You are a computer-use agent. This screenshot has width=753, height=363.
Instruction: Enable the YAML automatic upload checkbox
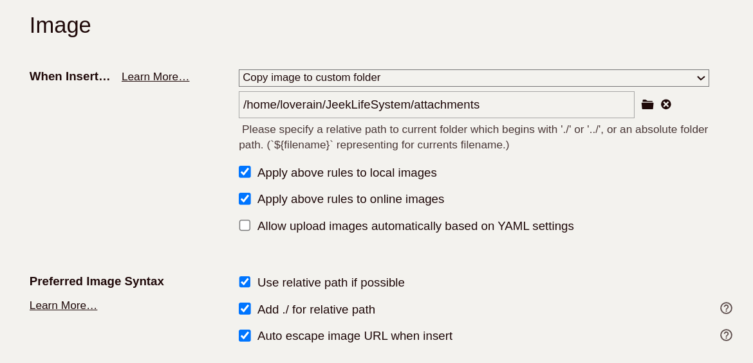(245, 226)
